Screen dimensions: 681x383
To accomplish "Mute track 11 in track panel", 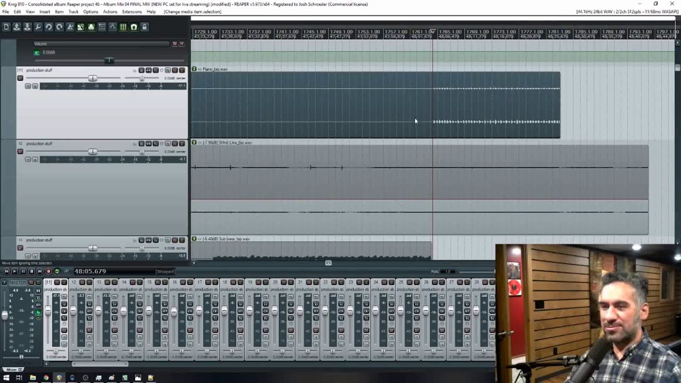I will pos(175,70).
